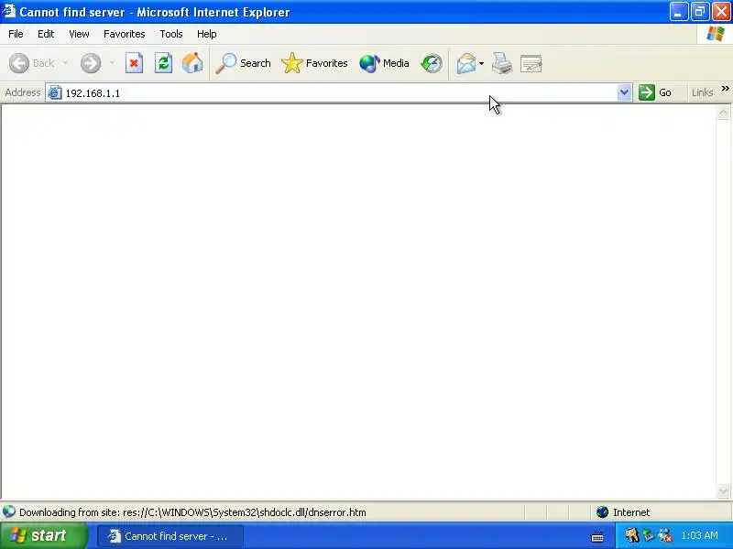Open the Help menu
Screen dimensions: 733x549
tap(207, 34)
